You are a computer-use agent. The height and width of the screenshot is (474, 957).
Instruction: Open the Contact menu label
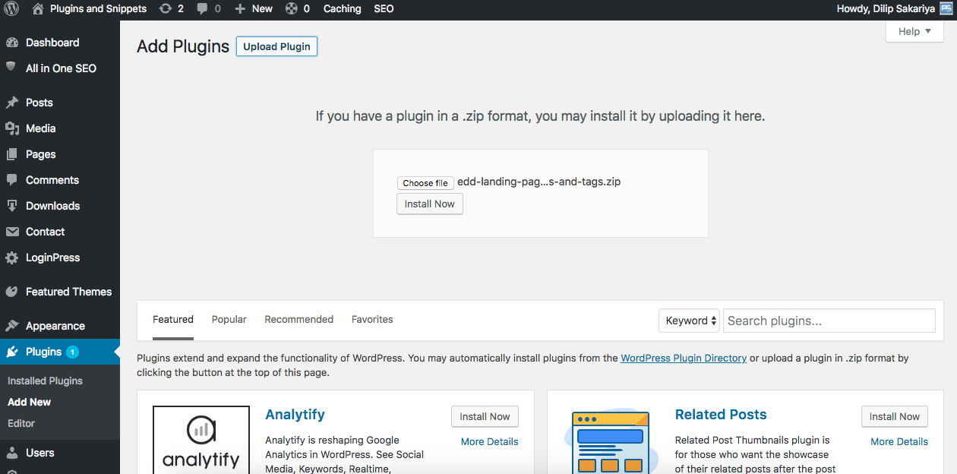click(46, 232)
